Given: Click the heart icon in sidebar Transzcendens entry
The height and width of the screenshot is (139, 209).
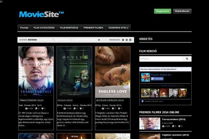Looking at the screenshot, I should pos(179,126).
